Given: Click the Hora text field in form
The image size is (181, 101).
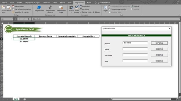Looking at the screenshot, I should point(135,61).
